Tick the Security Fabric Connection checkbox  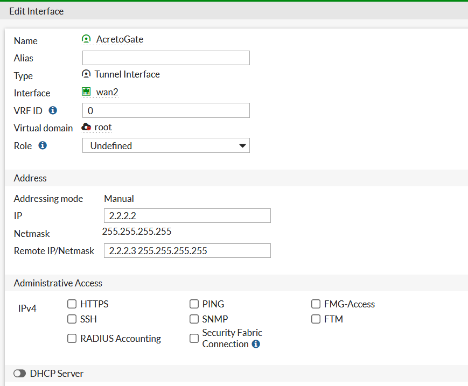click(x=194, y=338)
